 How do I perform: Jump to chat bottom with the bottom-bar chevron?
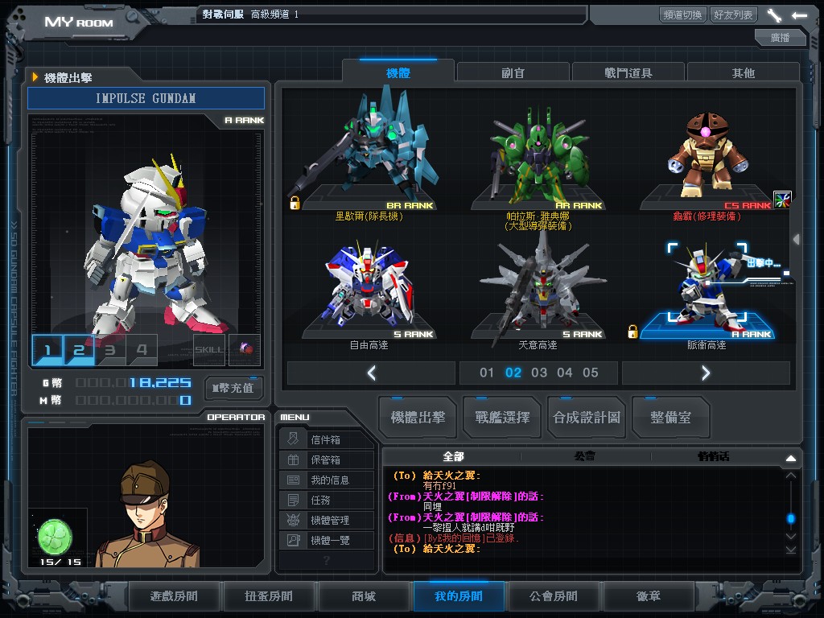[x=790, y=550]
